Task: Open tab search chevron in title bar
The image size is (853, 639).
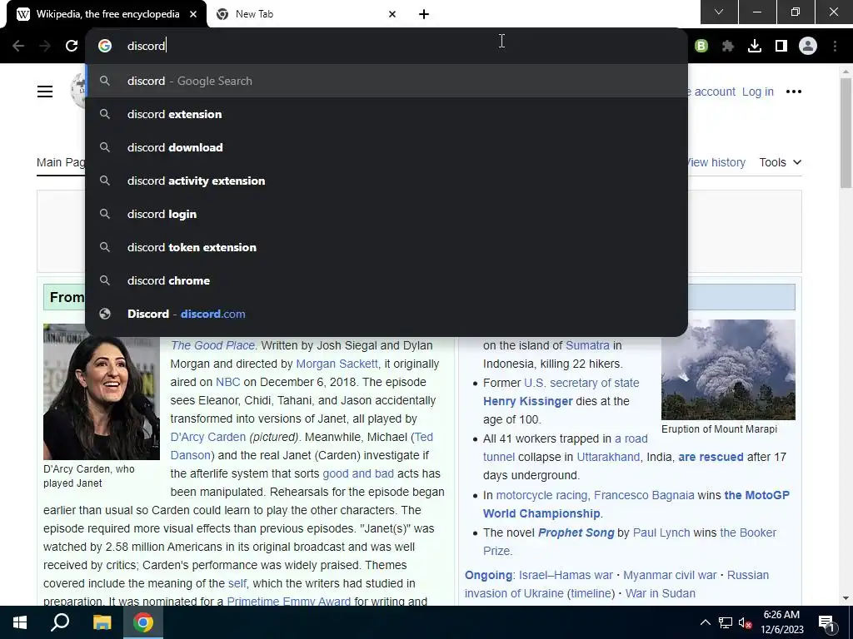Action: pos(719,12)
